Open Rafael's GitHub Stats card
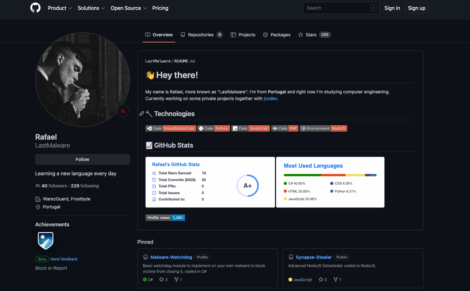470x291 pixels. tap(210, 182)
